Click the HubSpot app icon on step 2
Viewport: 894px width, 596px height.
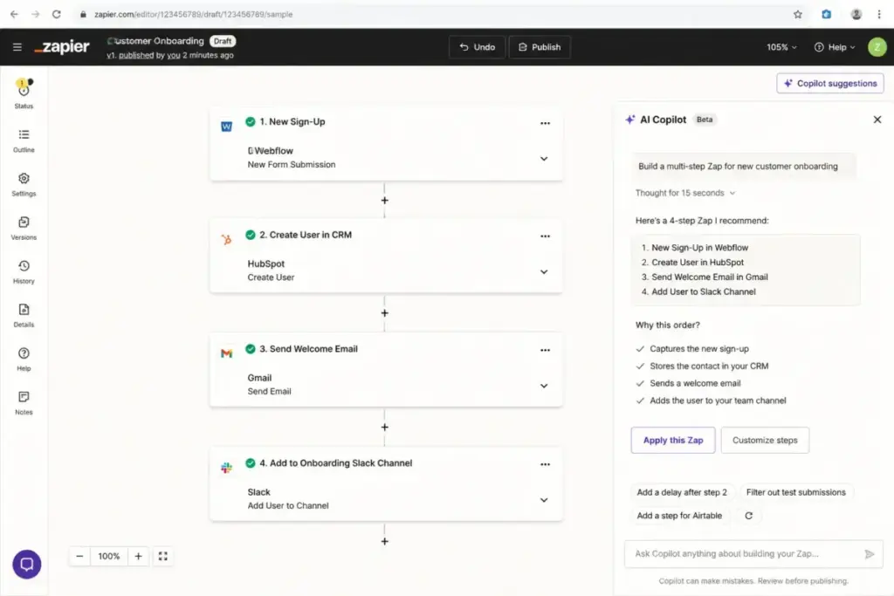[x=226, y=239]
